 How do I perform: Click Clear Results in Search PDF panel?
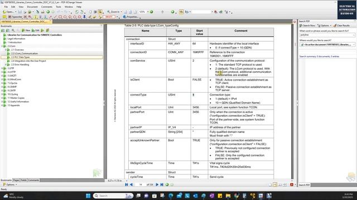point(341,26)
